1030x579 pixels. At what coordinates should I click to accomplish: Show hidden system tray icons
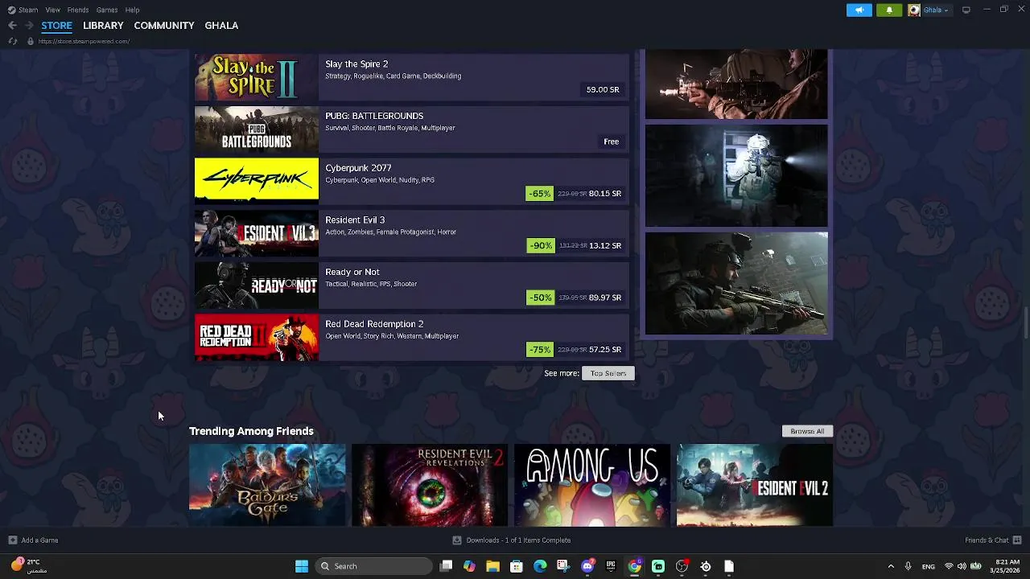(891, 566)
